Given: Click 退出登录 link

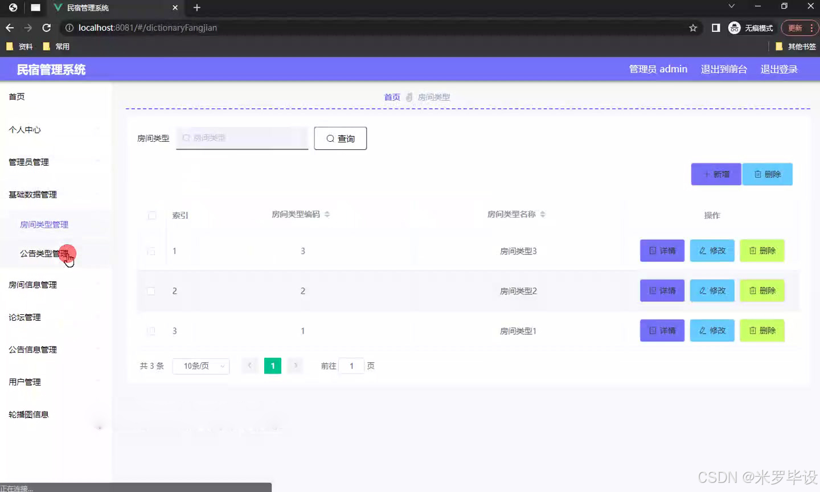Looking at the screenshot, I should [779, 69].
